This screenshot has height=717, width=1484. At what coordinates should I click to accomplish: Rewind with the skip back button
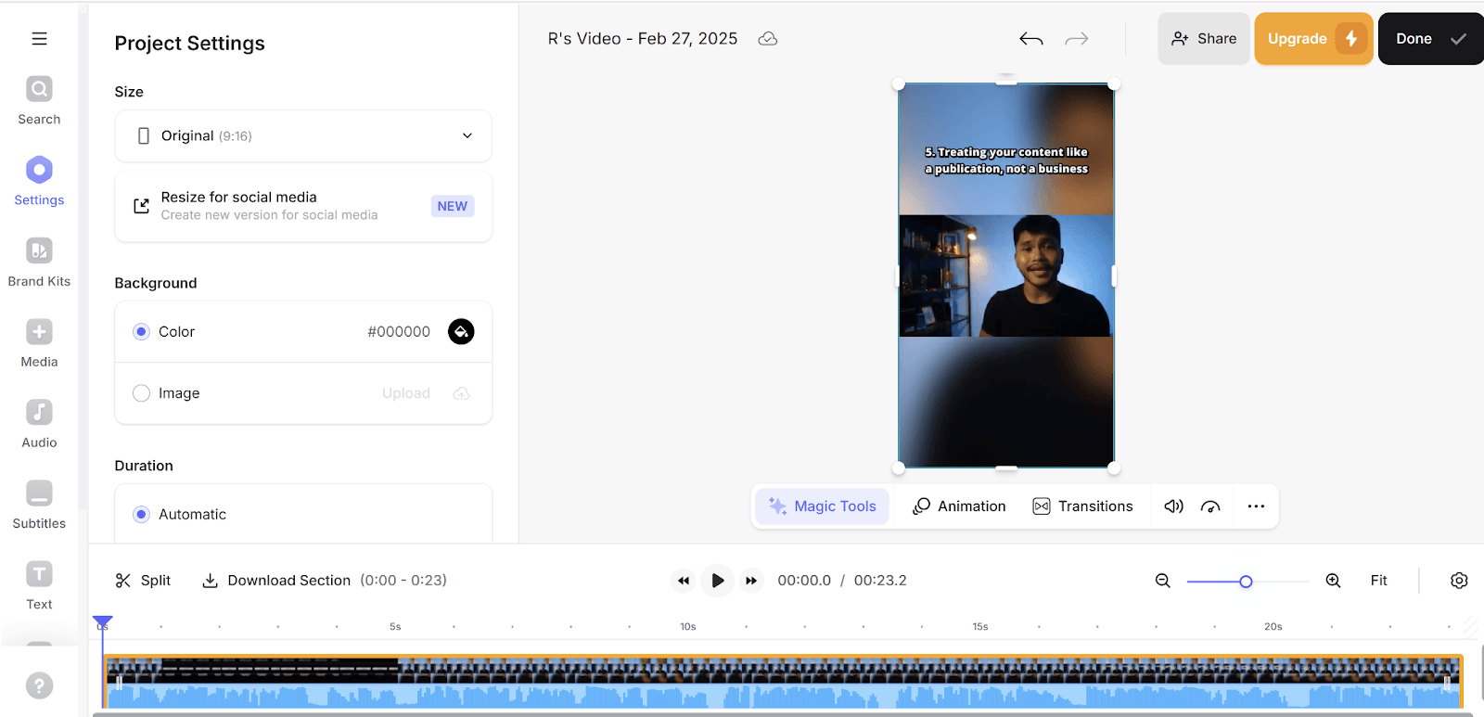(x=684, y=581)
